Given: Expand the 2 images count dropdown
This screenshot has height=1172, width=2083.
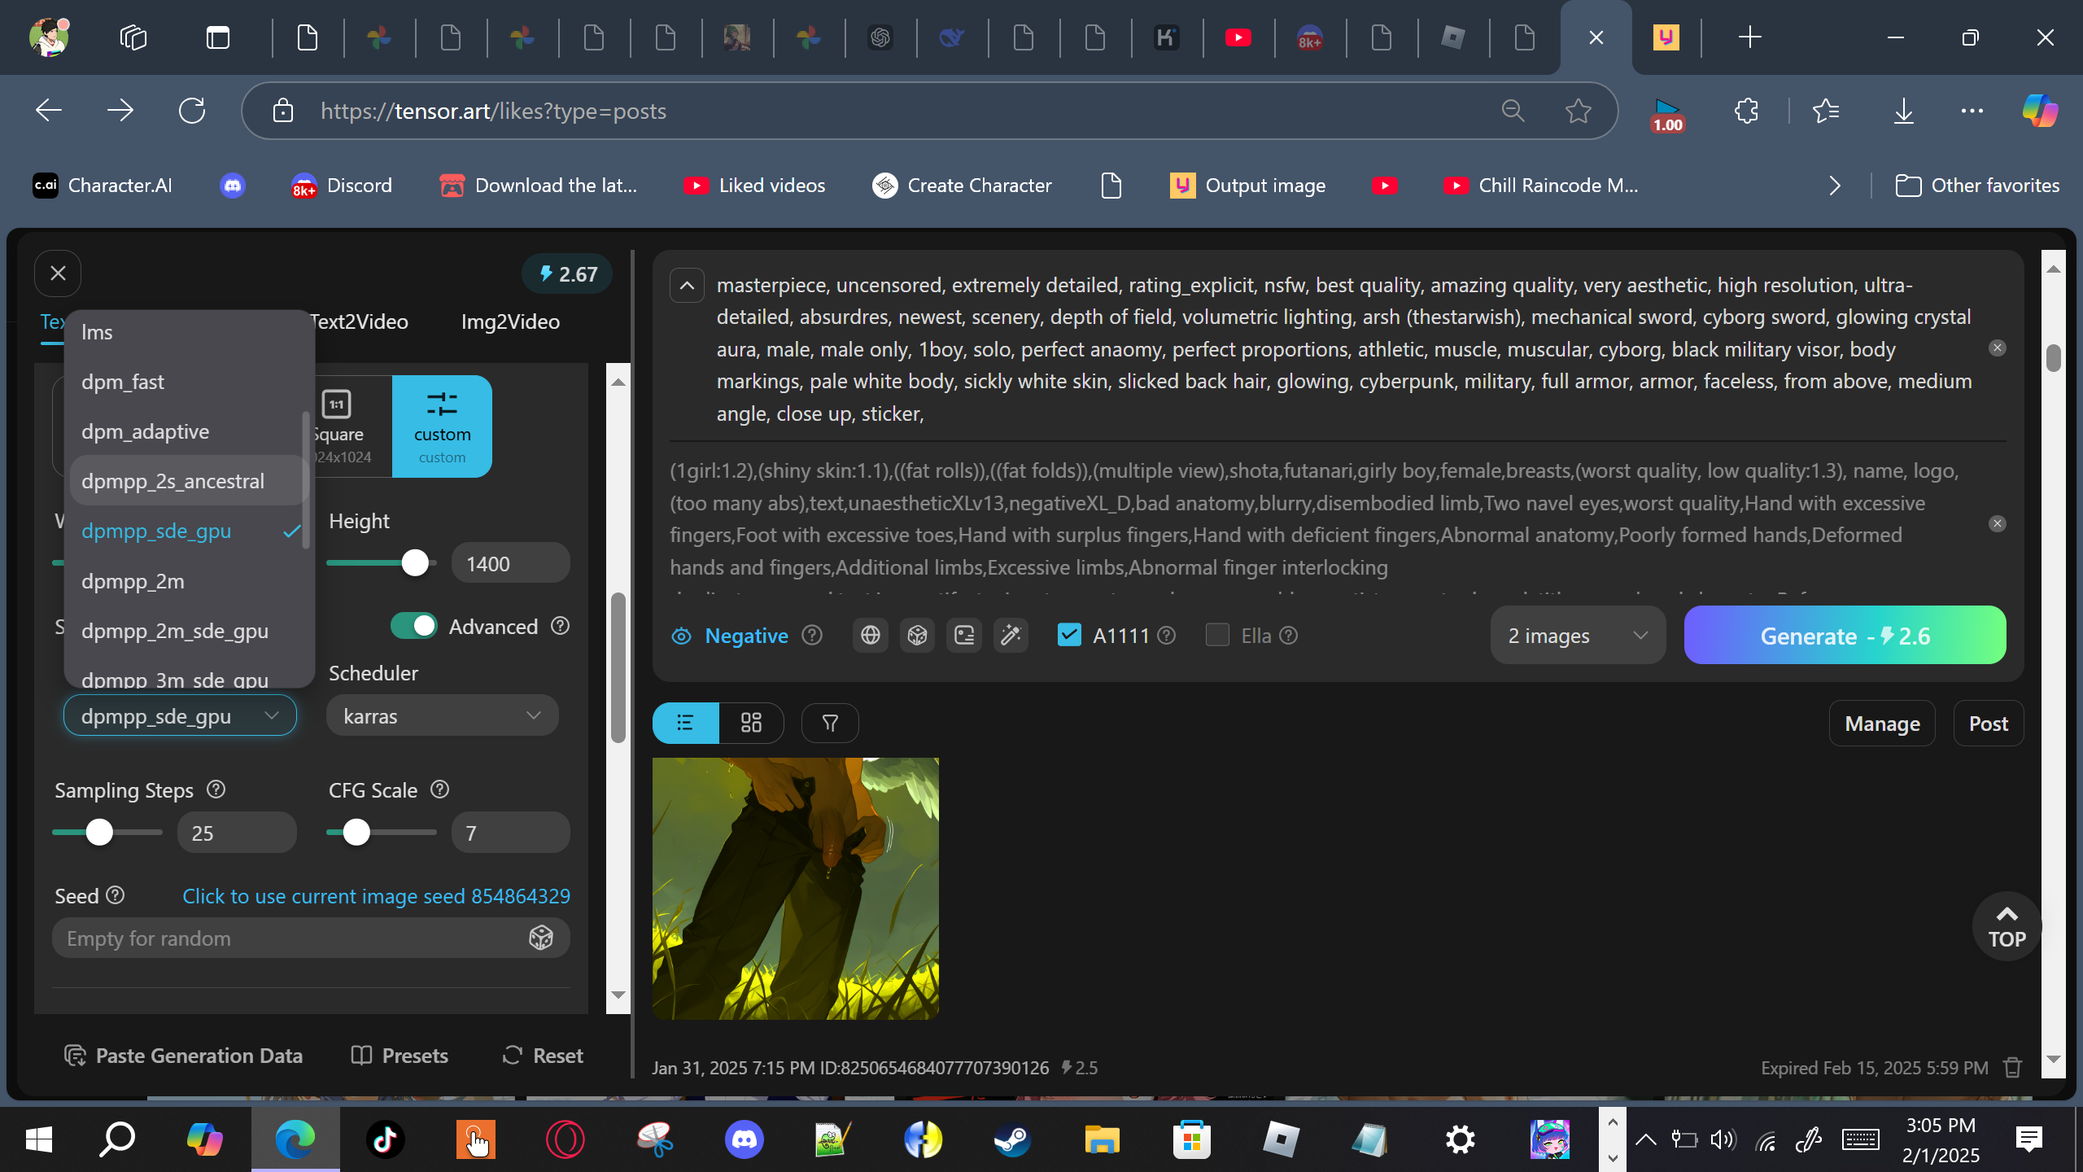Looking at the screenshot, I should (1577, 636).
